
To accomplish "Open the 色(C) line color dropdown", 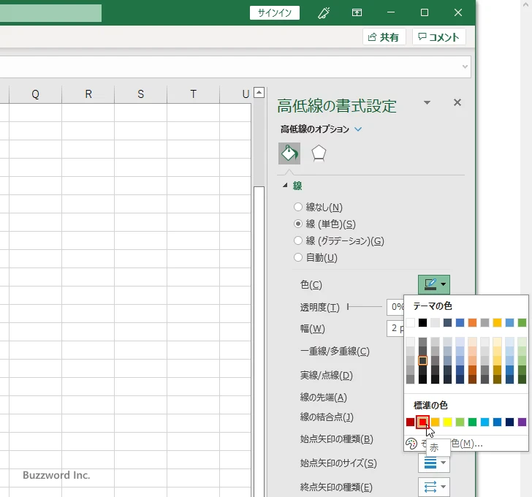I will pos(434,284).
